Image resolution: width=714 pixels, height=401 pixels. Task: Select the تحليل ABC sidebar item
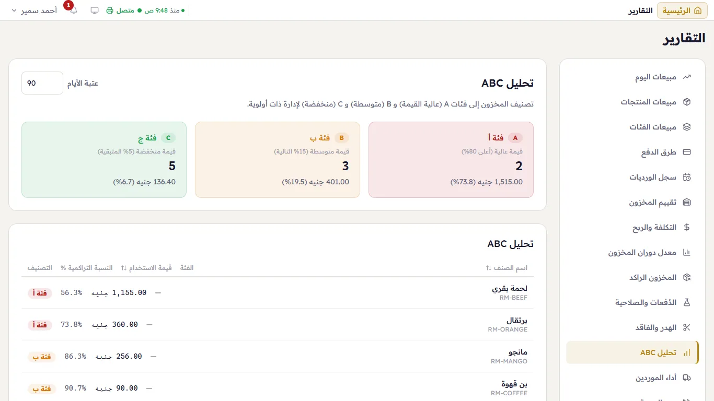pyautogui.click(x=632, y=352)
